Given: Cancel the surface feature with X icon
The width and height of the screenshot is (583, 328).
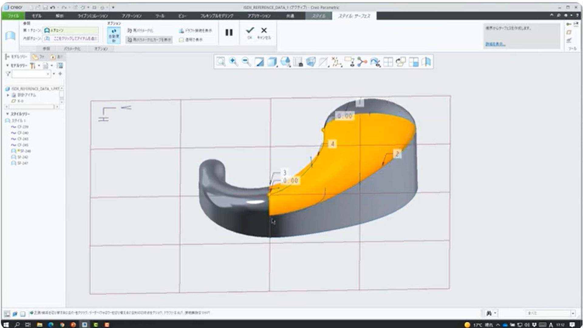Looking at the screenshot, I should coord(264,31).
